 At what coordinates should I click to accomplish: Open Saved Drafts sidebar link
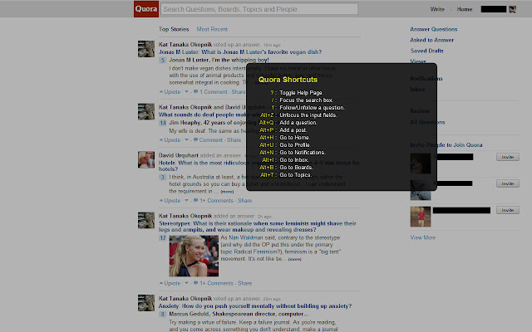coord(426,51)
